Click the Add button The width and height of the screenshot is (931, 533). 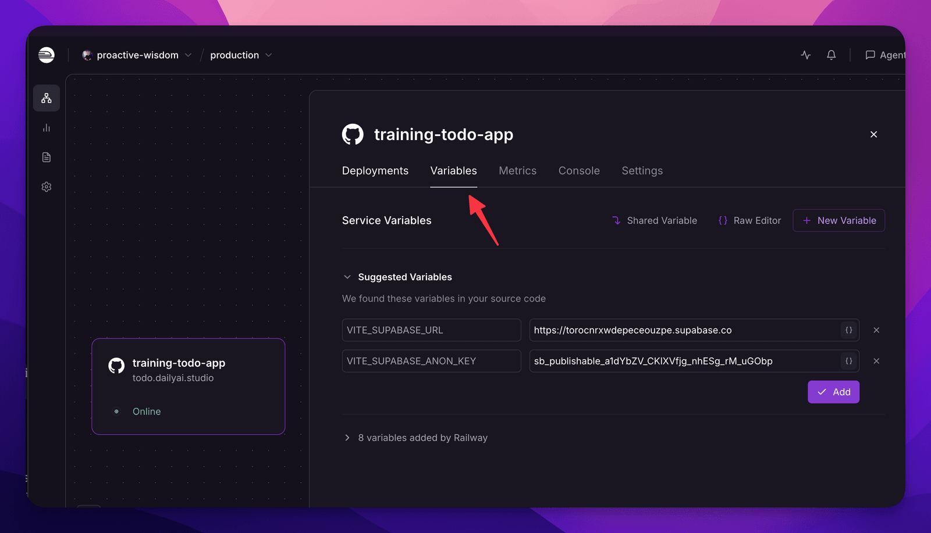click(x=833, y=392)
